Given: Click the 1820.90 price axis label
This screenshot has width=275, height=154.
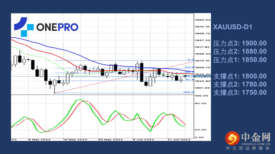Looking at the screenshot, I should tap(203, 81).
